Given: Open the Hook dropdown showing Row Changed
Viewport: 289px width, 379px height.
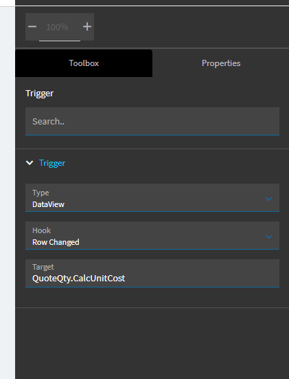Looking at the screenshot, I should click(x=152, y=235).
